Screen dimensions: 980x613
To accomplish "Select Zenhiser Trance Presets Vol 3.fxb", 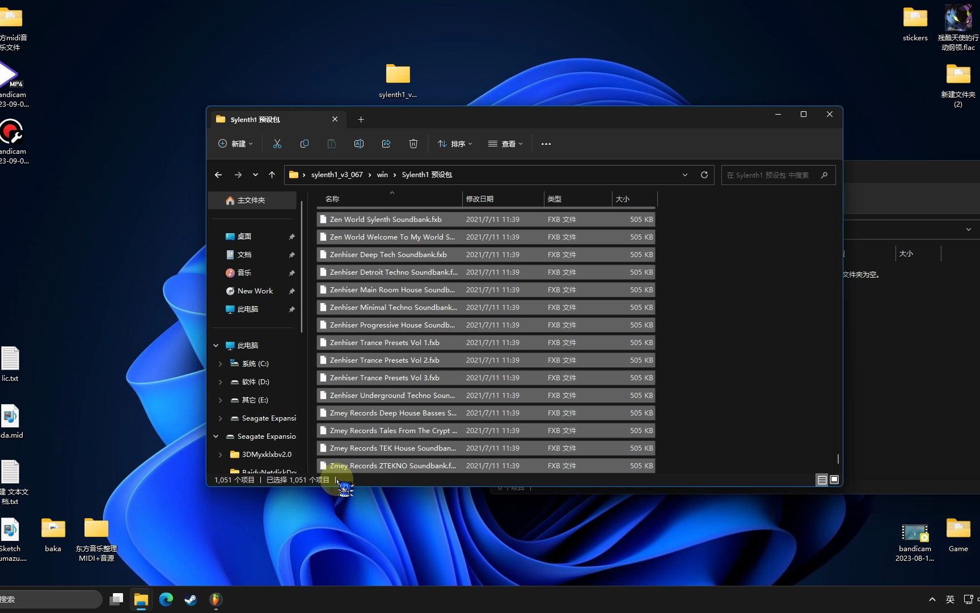I will 486,378.
